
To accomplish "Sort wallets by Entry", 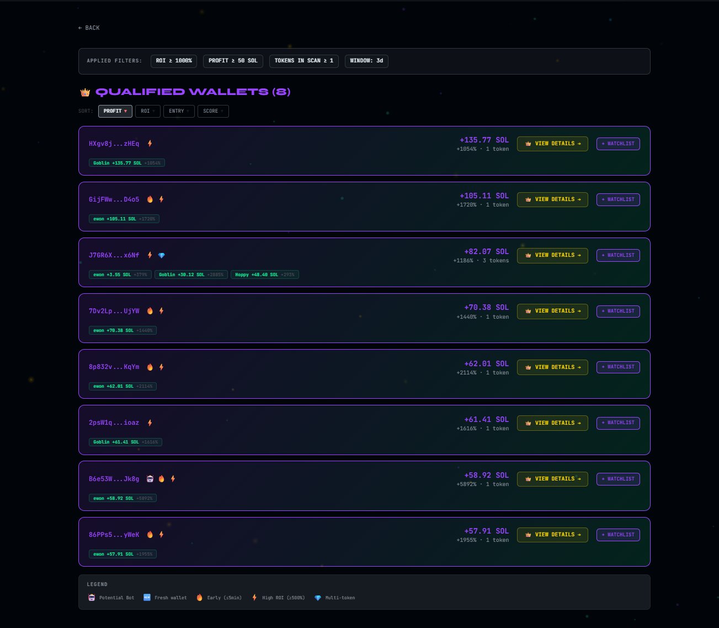I will coord(179,111).
